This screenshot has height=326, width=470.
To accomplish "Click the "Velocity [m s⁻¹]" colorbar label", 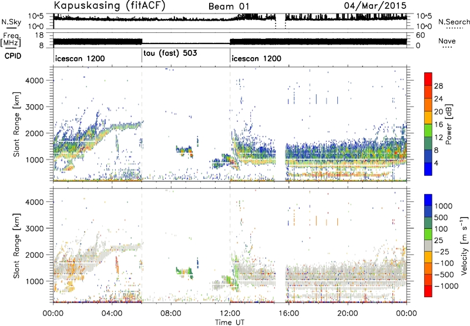I will coord(464,245).
